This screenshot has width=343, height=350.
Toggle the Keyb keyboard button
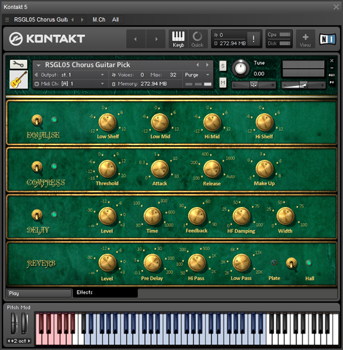(178, 39)
